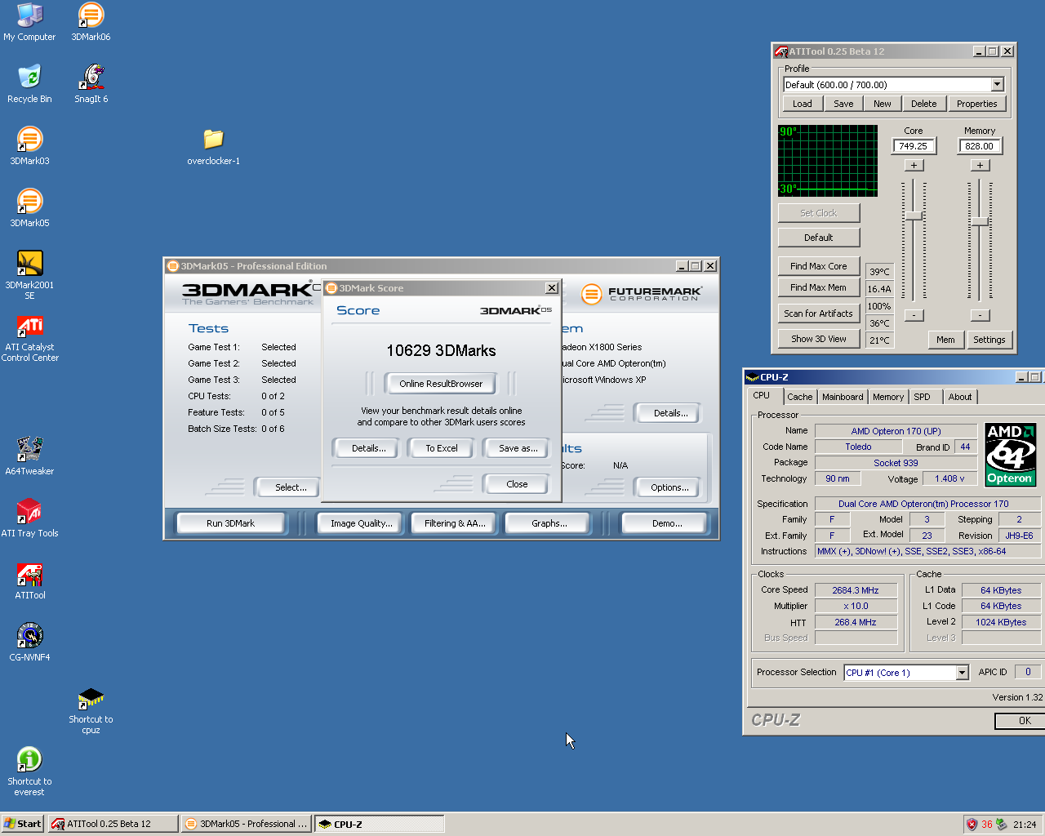
Task: Open the SnagIt 6 desktop icon
Action: click(x=91, y=78)
